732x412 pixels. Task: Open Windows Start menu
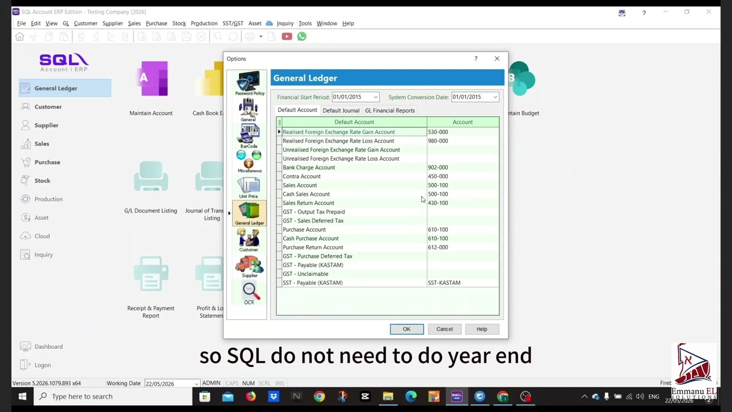[22, 396]
